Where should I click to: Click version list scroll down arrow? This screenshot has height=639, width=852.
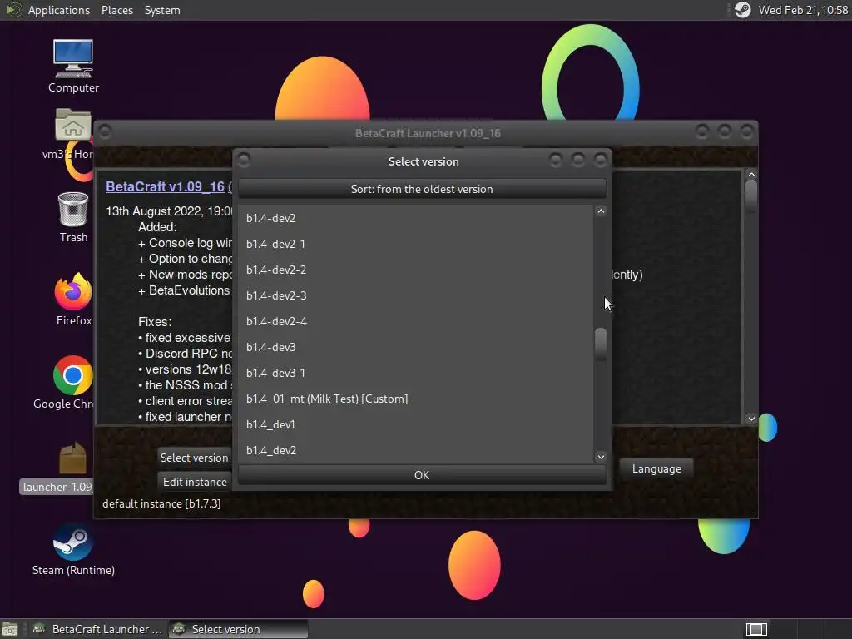tap(601, 457)
